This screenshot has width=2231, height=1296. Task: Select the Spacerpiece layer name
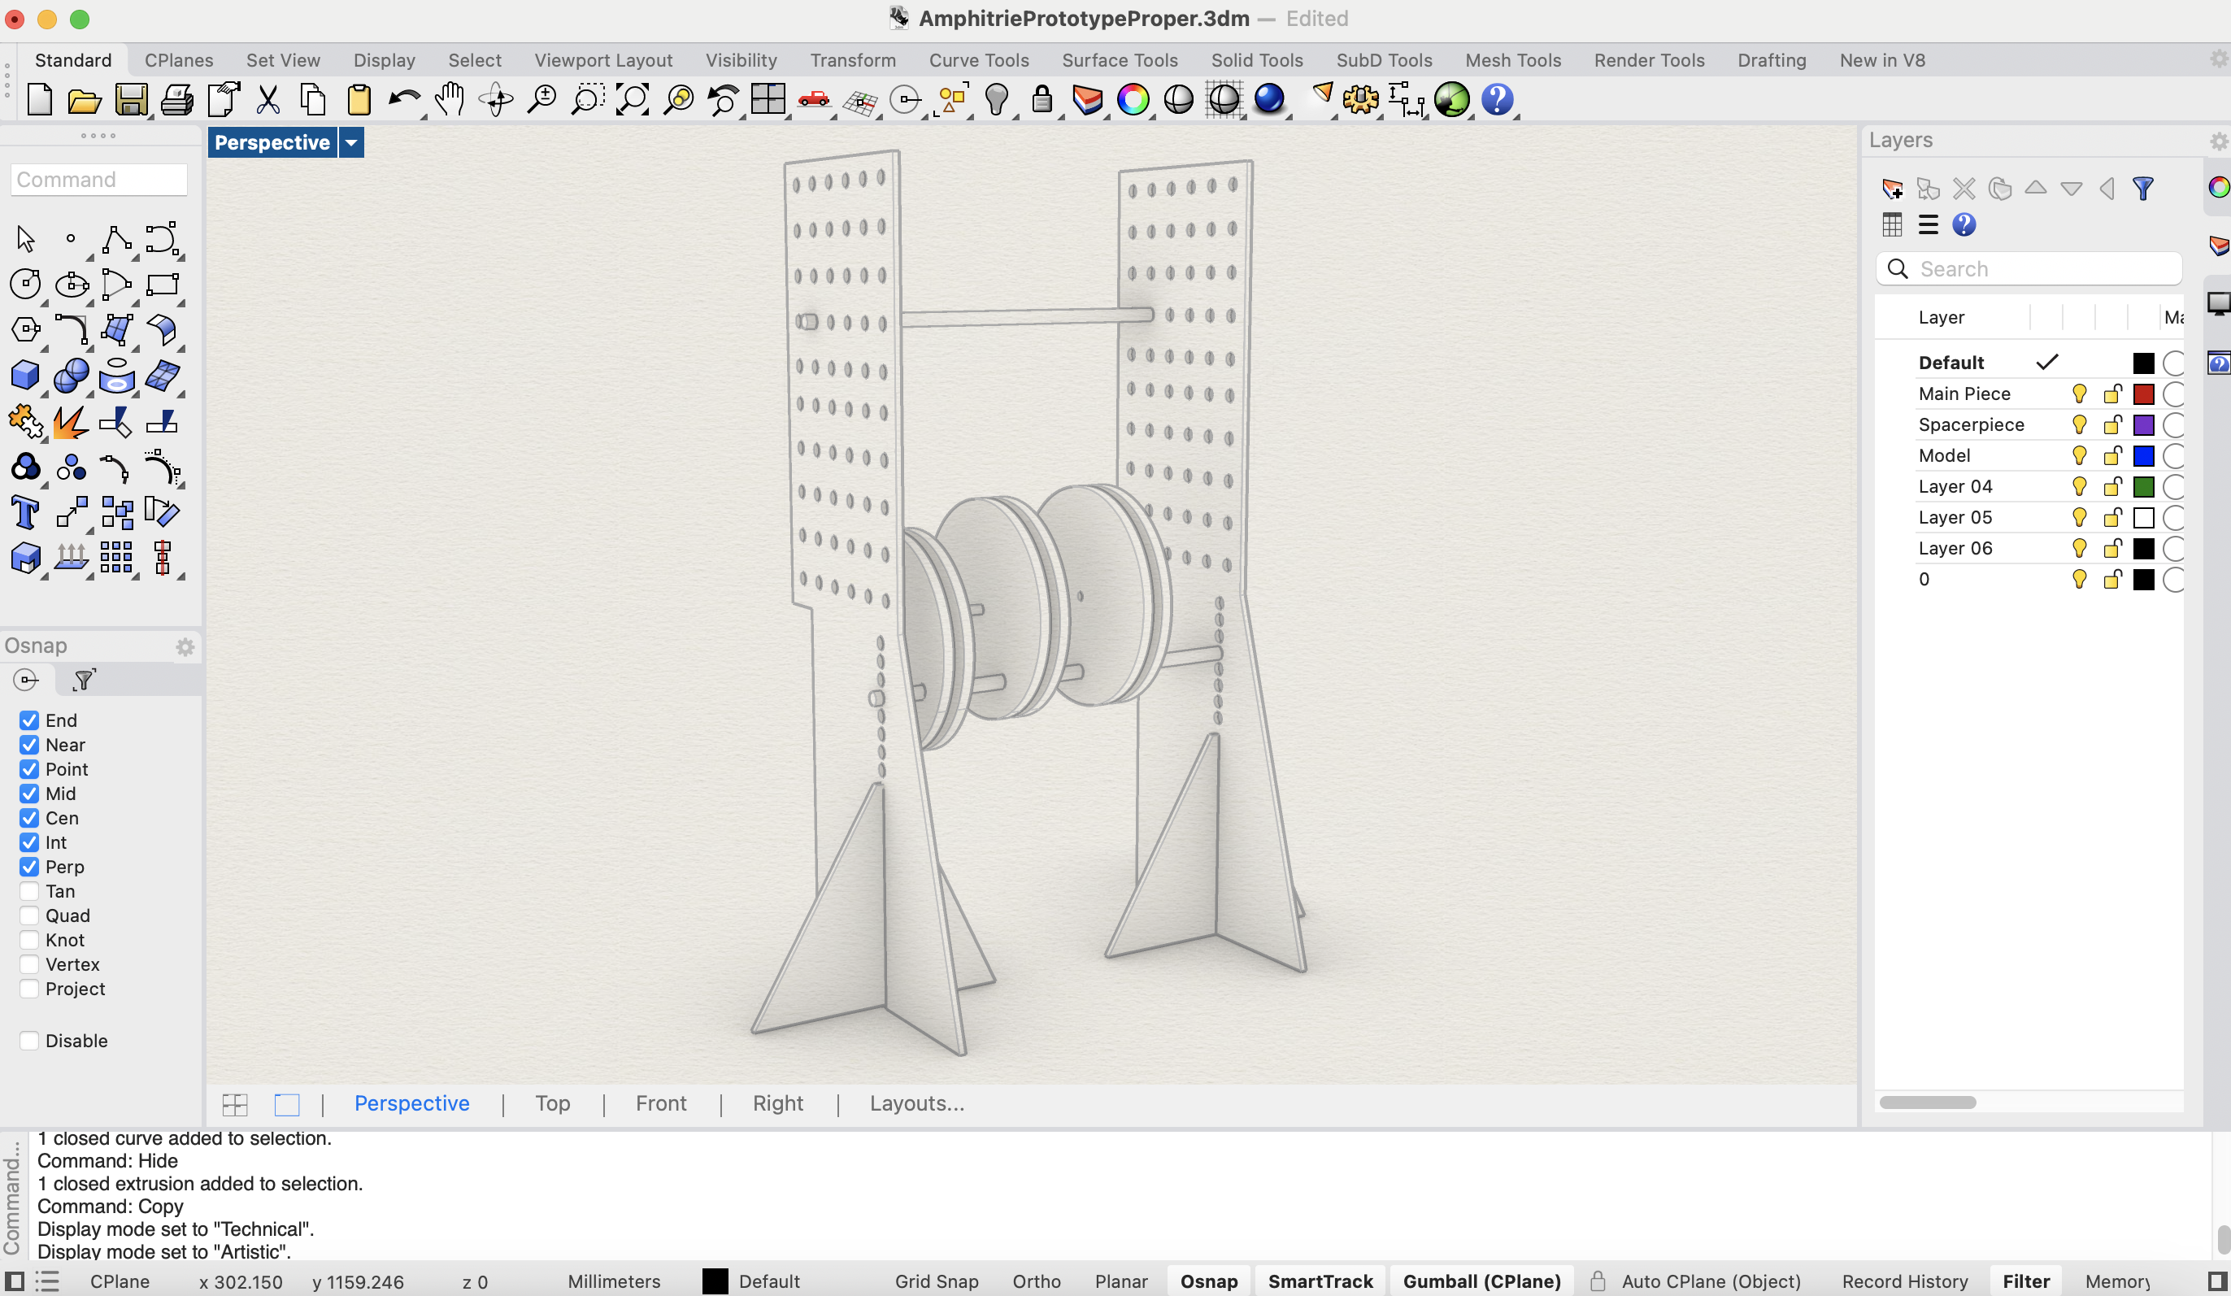pos(1971,425)
